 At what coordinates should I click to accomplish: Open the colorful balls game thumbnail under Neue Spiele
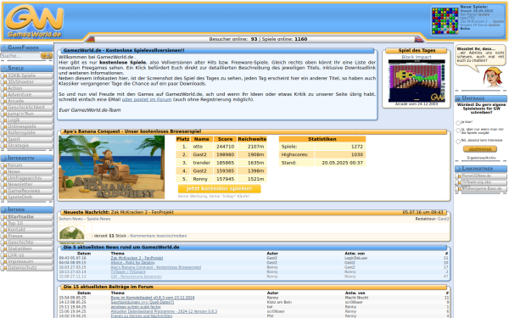coord(445,20)
